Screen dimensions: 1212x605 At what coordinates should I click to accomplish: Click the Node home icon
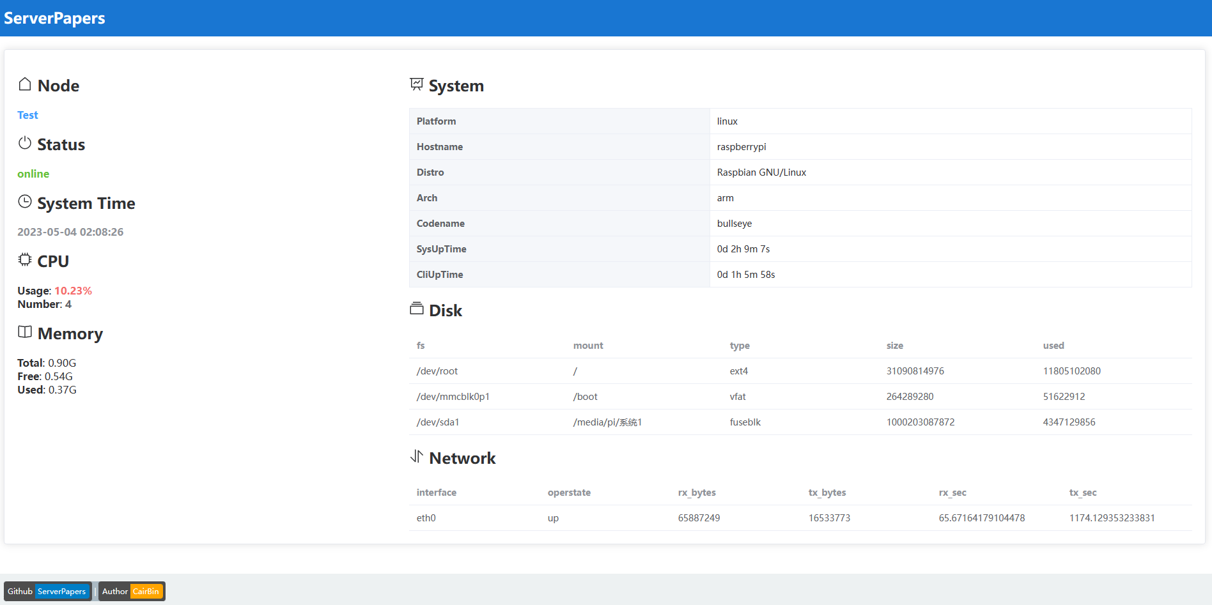(25, 84)
